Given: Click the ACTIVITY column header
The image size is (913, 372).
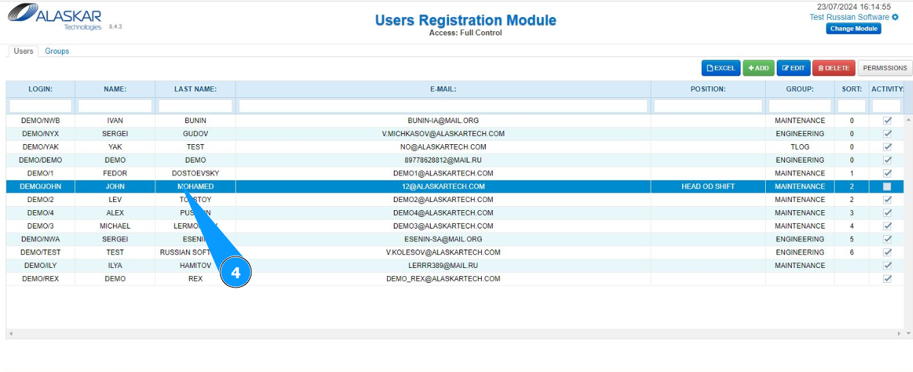Looking at the screenshot, I should (886, 89).
